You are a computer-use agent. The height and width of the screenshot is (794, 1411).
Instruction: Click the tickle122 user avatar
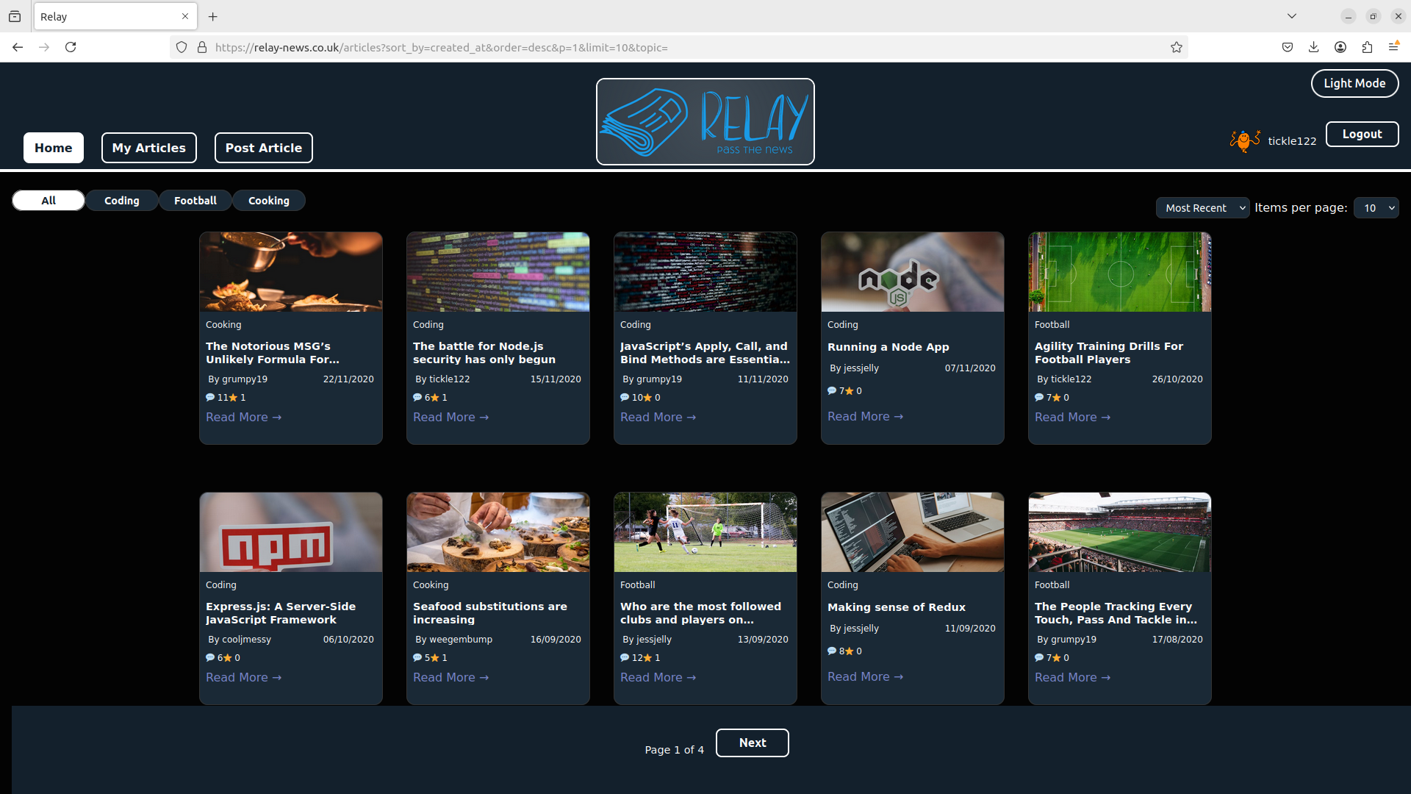click(x=1245, y=140)
